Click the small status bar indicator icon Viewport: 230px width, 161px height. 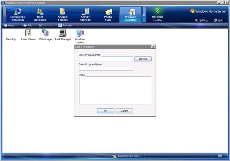point(220,156)
